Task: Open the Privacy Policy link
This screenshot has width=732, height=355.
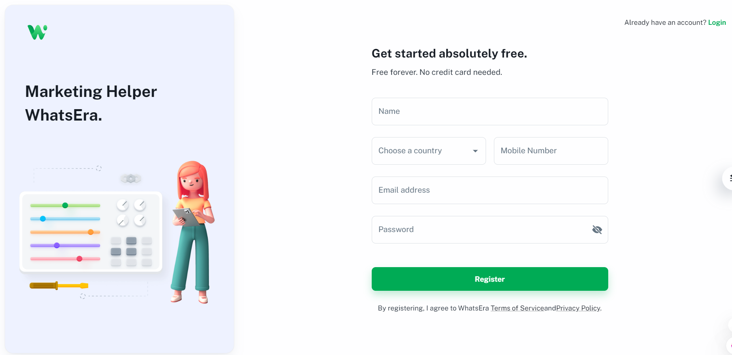Action: coord(578,308)
